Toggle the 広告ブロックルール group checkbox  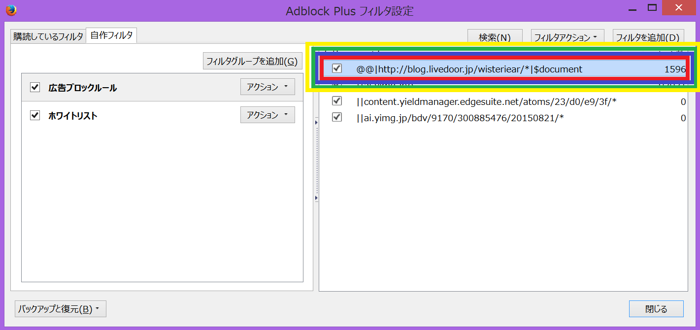tap(35, 87)
